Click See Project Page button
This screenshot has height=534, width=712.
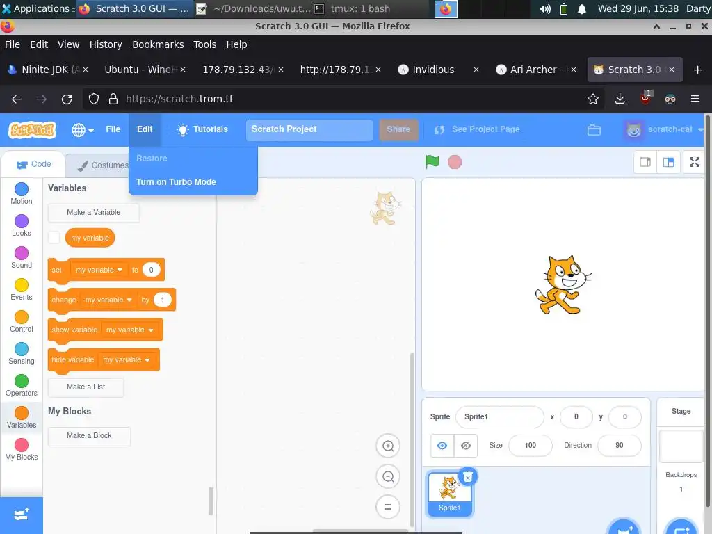click(476, 129)
